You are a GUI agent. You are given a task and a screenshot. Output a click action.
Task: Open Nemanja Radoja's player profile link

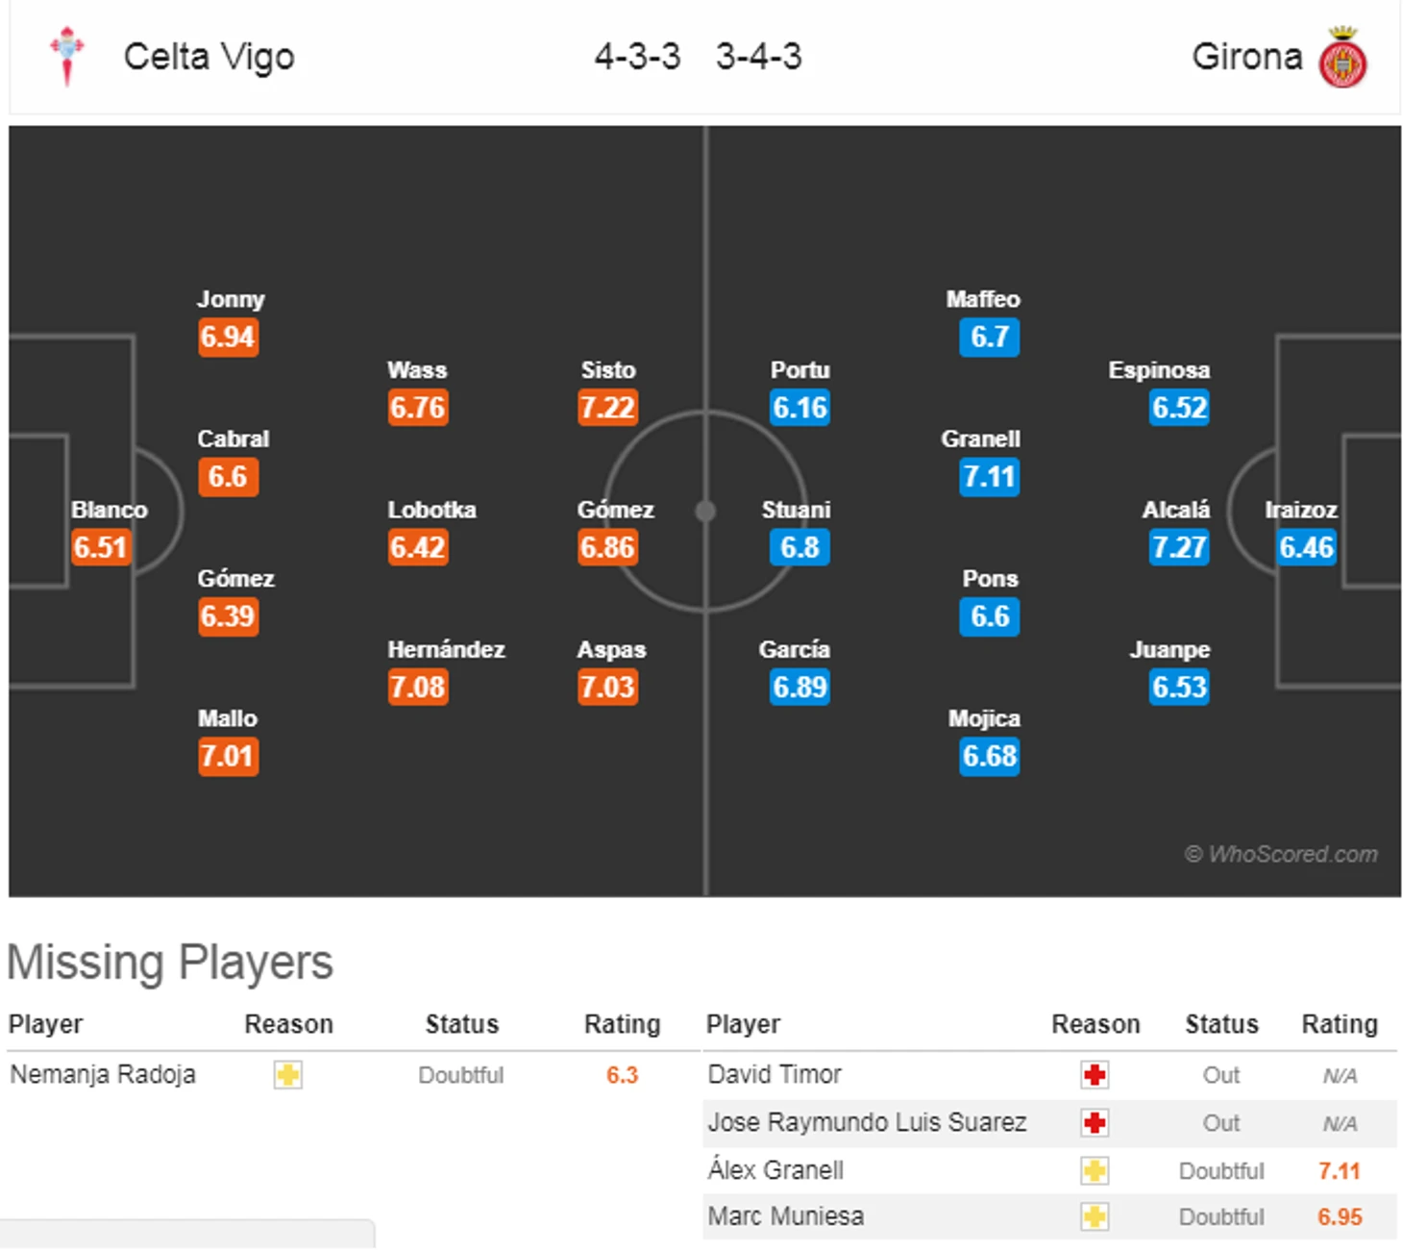[103, 1074]
